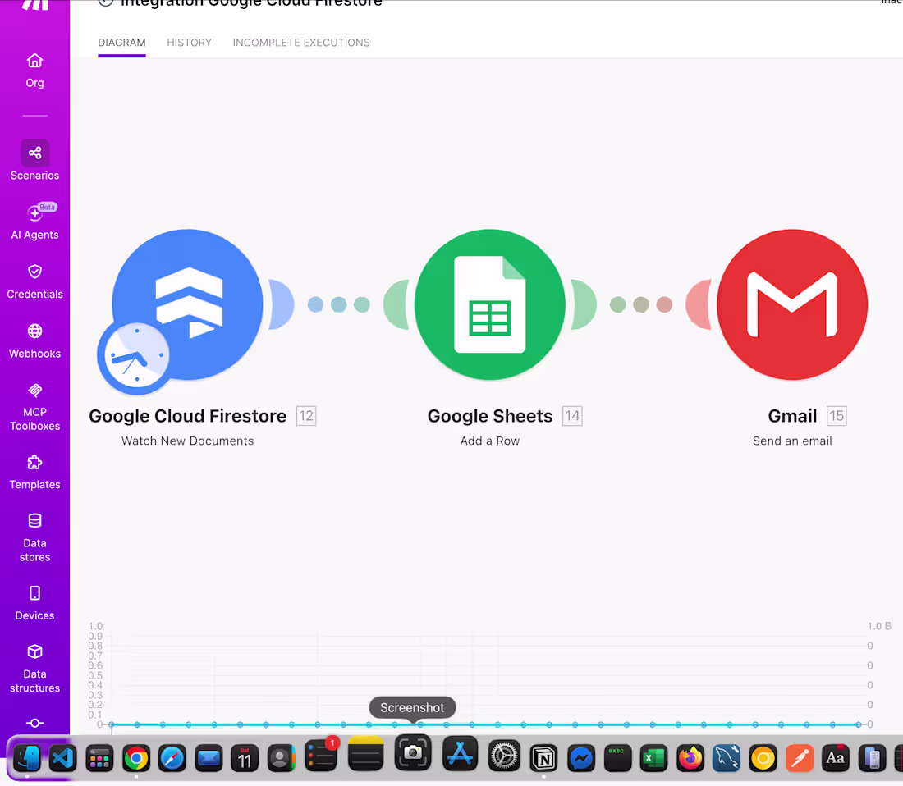
Task: Launch Screenshot app from dock
Action: click(x=412, y=753)
